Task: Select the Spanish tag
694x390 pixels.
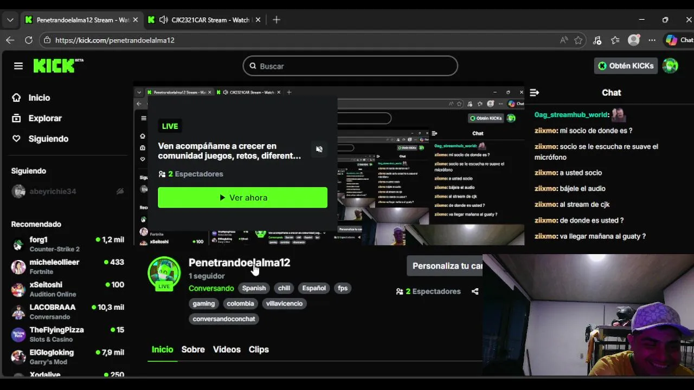Action: click(254, 288)
